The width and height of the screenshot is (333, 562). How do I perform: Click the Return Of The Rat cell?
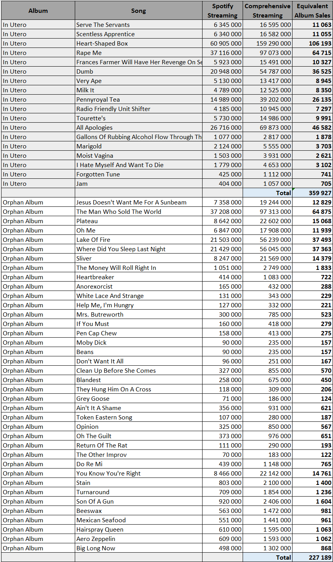coord(138,445)
